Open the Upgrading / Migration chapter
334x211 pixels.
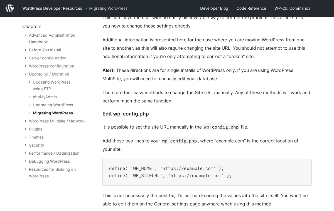pos(49,74)
